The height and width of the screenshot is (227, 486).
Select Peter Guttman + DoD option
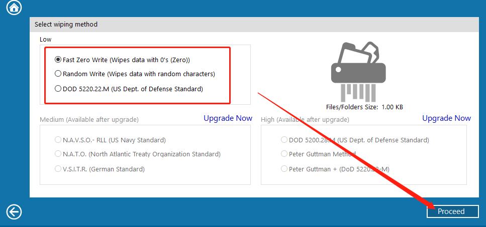[335, 169]
